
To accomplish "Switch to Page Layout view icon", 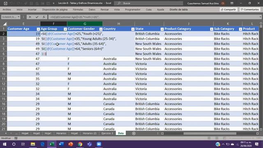I will tap(217, 138).
